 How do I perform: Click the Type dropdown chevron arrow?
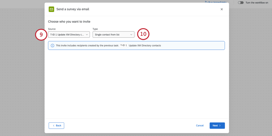(131, 35)
